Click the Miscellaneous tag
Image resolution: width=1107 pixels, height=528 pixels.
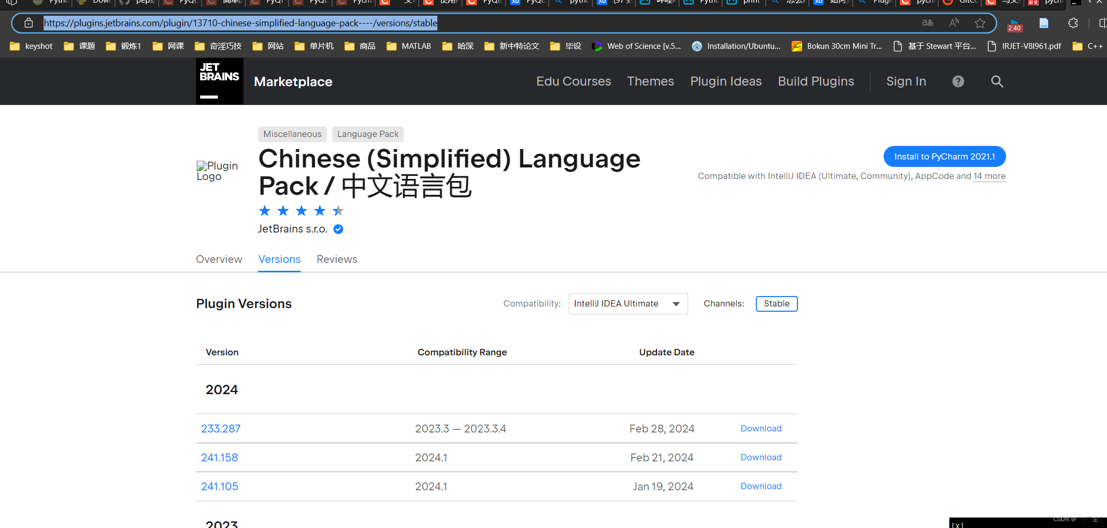[x=292, y=134]
